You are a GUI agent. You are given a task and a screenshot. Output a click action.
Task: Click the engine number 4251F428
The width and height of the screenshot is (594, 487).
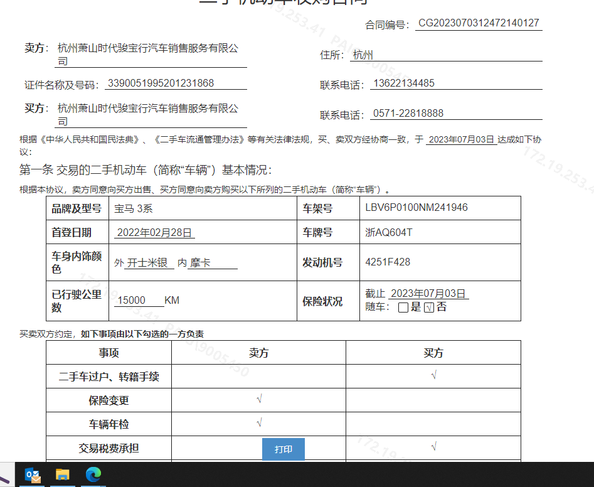click(388, 262)
